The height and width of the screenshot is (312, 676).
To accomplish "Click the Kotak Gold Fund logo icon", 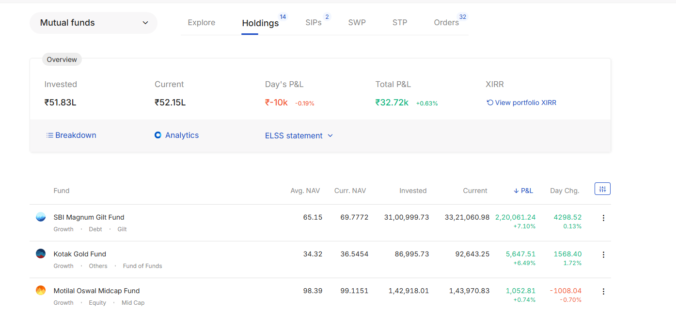I will [41, 253].
